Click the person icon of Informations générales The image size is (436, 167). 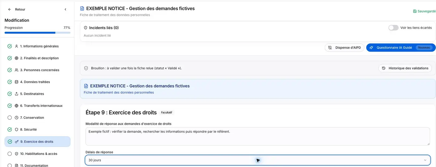click(x=17, y=46)
